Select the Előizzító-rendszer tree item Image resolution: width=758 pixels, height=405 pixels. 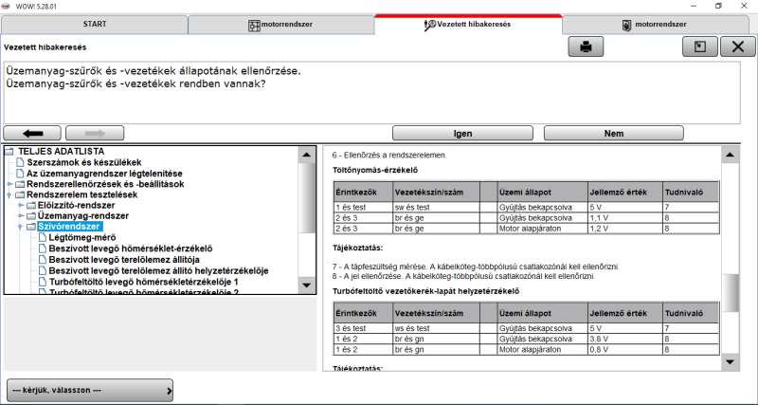[x=77, y=206]
